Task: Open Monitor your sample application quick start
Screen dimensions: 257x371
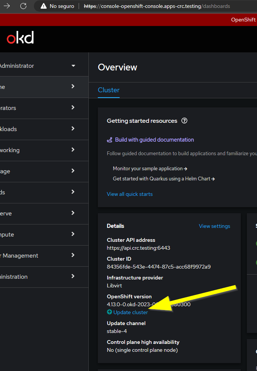Action: [x=150, y=169]
